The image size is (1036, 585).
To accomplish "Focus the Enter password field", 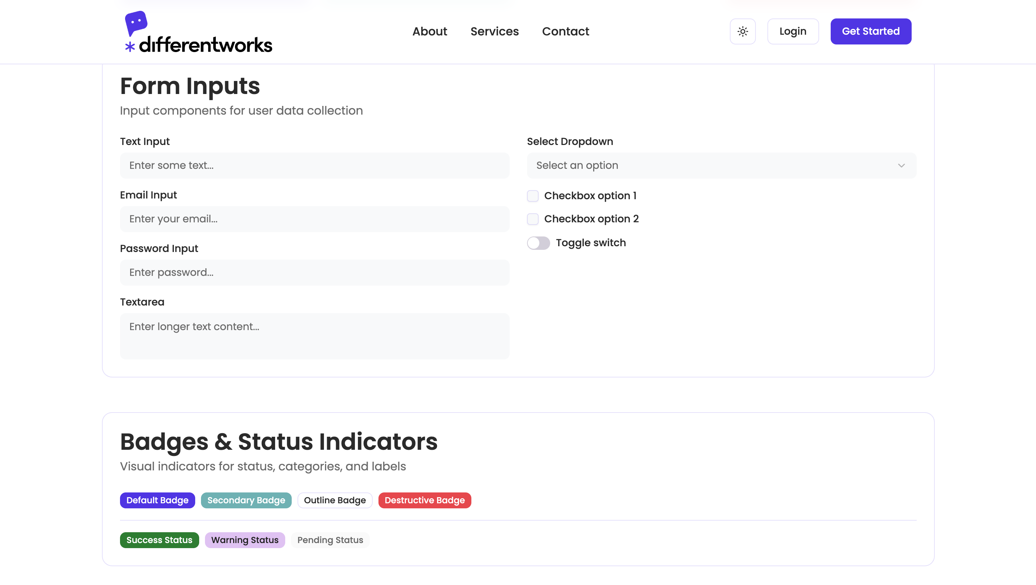I will (x=314, y=272).
